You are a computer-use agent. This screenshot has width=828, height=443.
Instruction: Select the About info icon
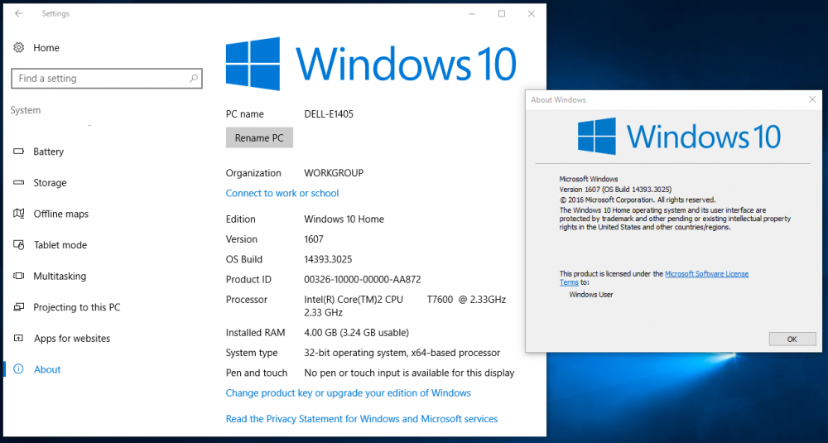tap(18, 369)
